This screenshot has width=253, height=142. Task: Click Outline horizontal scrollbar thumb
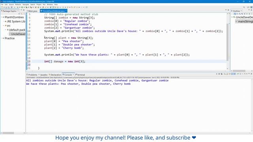coord(239,71)
